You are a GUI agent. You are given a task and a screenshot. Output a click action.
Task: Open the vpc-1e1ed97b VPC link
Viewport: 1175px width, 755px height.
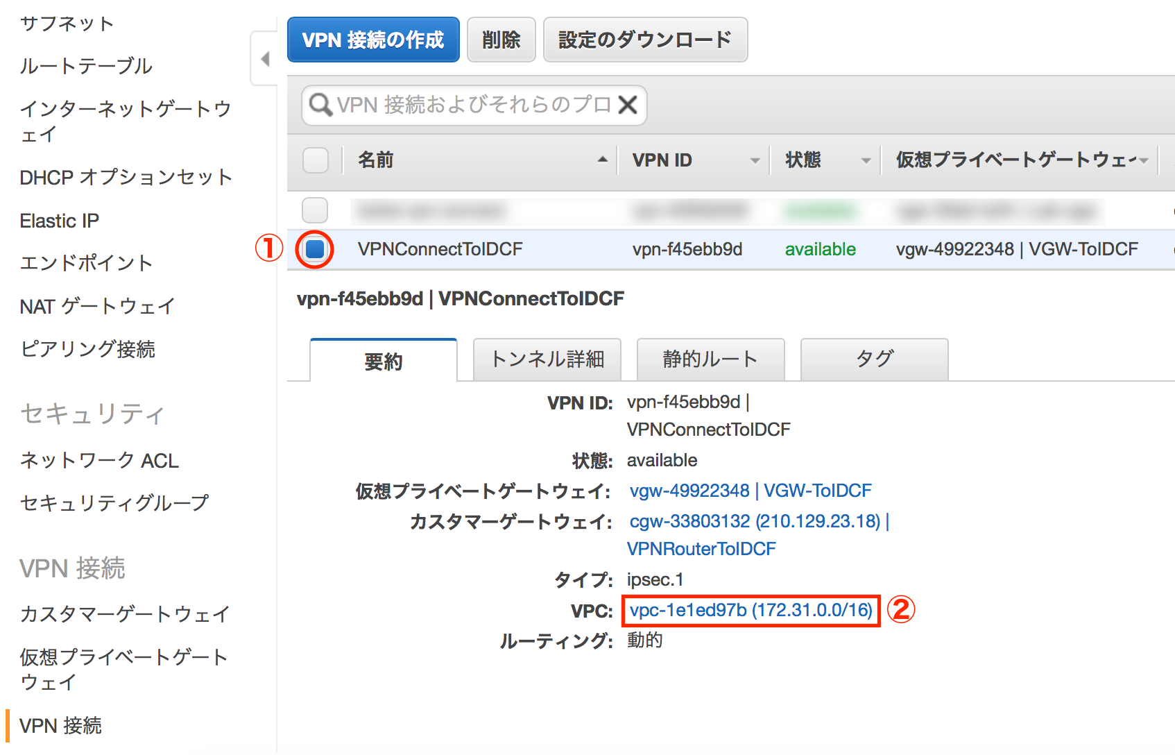click(x=750, y=611)
